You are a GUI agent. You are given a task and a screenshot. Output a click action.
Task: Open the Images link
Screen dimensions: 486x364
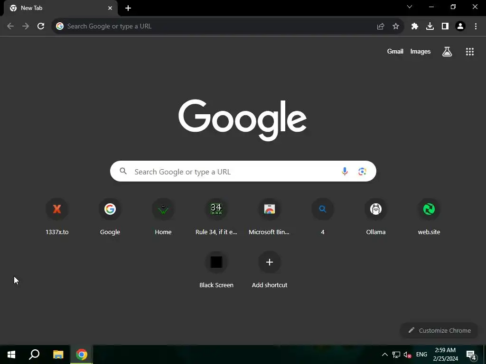[x=421, y=52]
